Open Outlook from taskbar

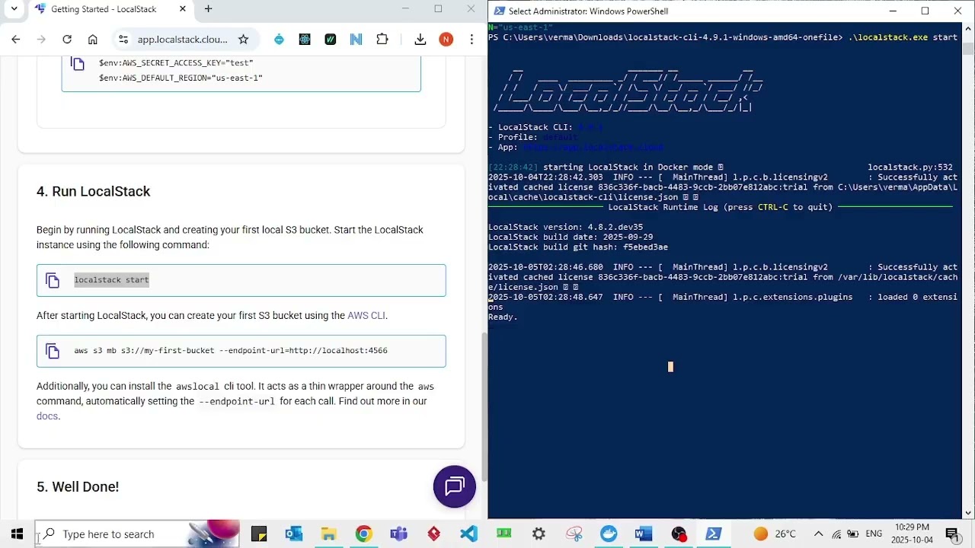pyautogui.click(x=294, y=534)
